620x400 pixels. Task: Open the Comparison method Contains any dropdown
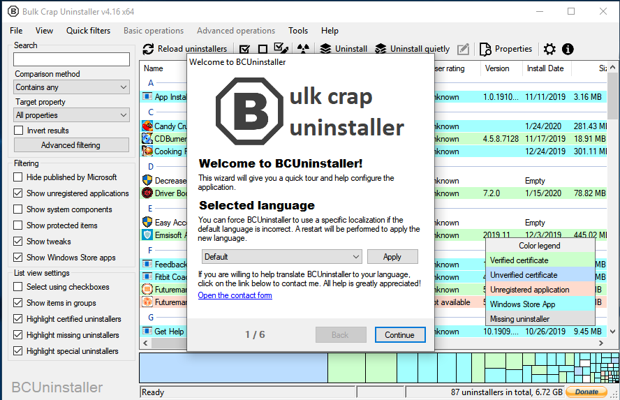(72, 87)
